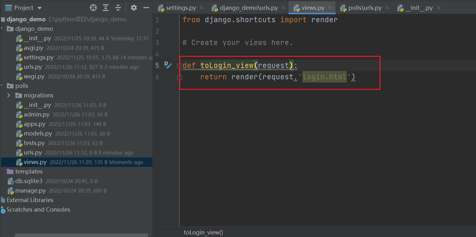476x237 pixels.
Task: Click the toLogin_view() breadcrumb
Action: point(203,233)
